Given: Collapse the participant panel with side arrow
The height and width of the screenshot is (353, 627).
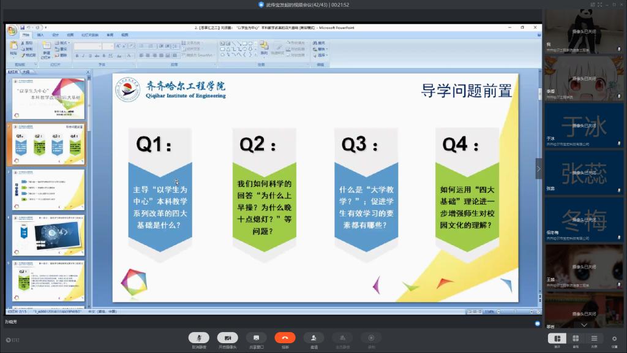Looking at the screenshot, I should pos(539,169).
